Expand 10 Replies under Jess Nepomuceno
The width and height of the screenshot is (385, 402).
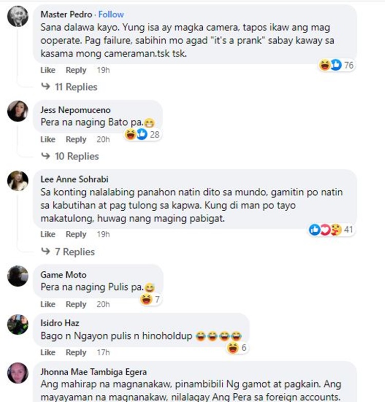pos(70,156)
